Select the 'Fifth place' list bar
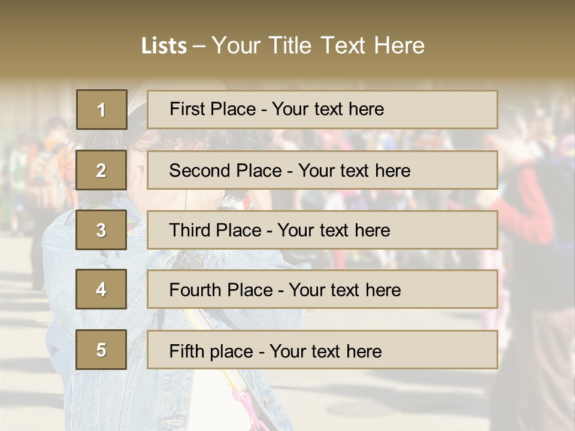575x431 pixels. (x=322, y=350)
